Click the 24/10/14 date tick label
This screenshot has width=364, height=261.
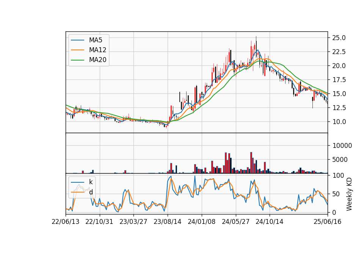pyautogui.click(x=270, y=222)
